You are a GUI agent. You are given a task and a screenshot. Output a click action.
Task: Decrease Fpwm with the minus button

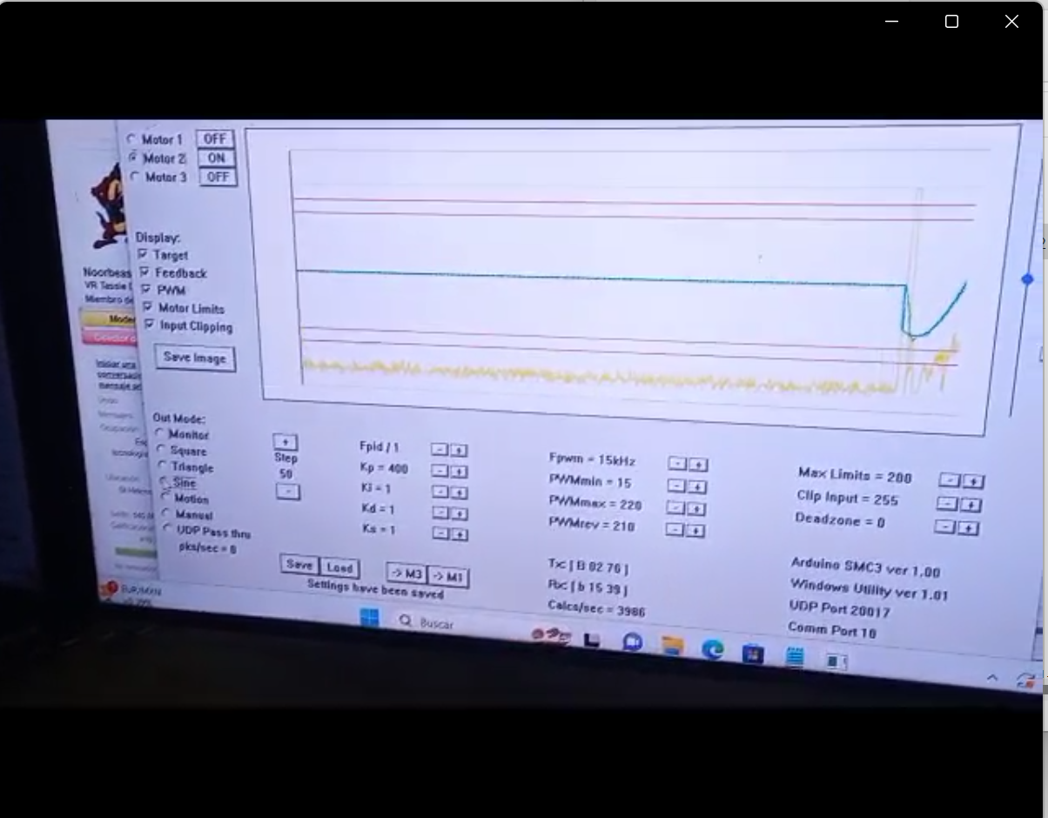676,464
